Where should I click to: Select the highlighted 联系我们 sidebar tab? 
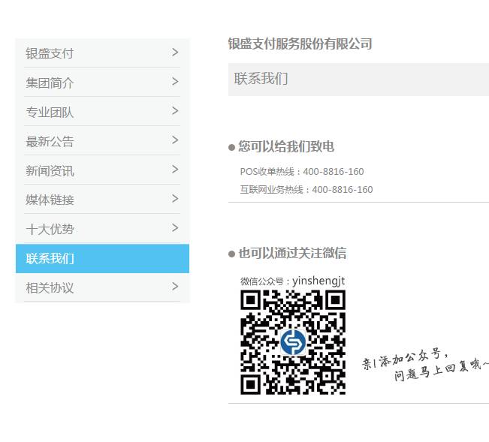tap(102, 259)
